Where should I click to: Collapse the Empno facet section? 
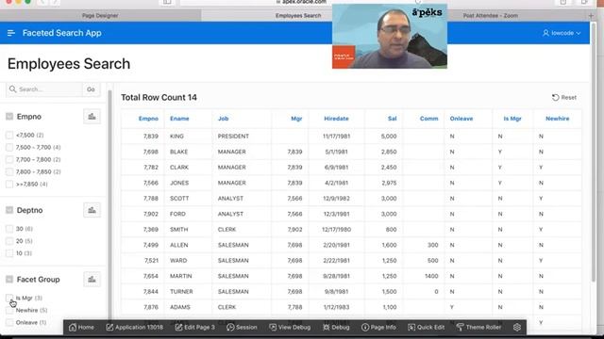pos(9,117)
